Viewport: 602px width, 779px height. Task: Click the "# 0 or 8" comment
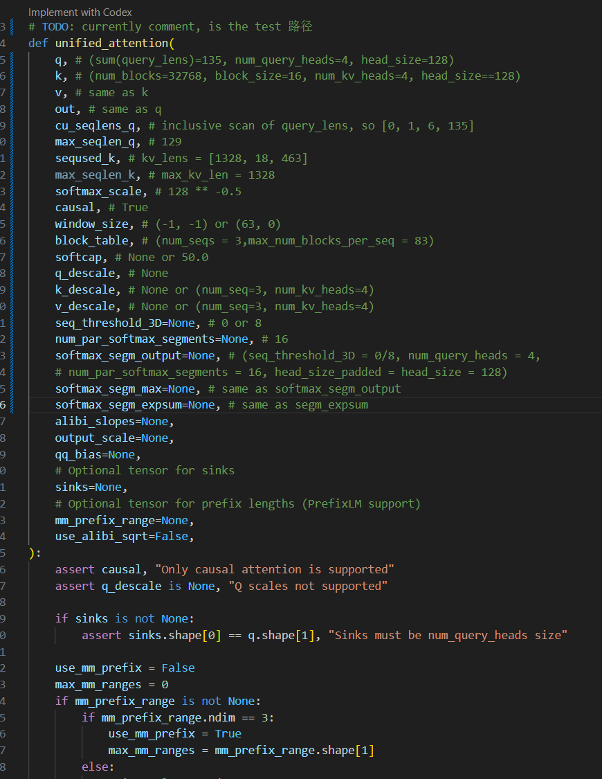coord(235,323)
